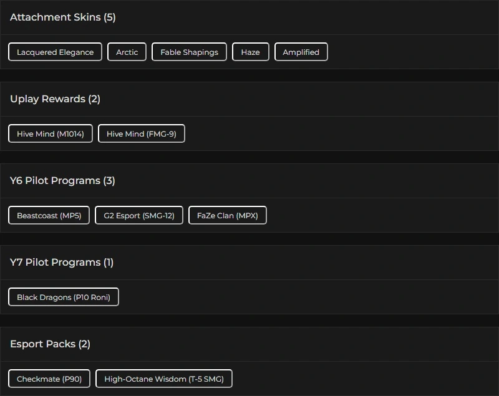
Task: Click the Esport Packs (2) heading
Action: [50, 344]
